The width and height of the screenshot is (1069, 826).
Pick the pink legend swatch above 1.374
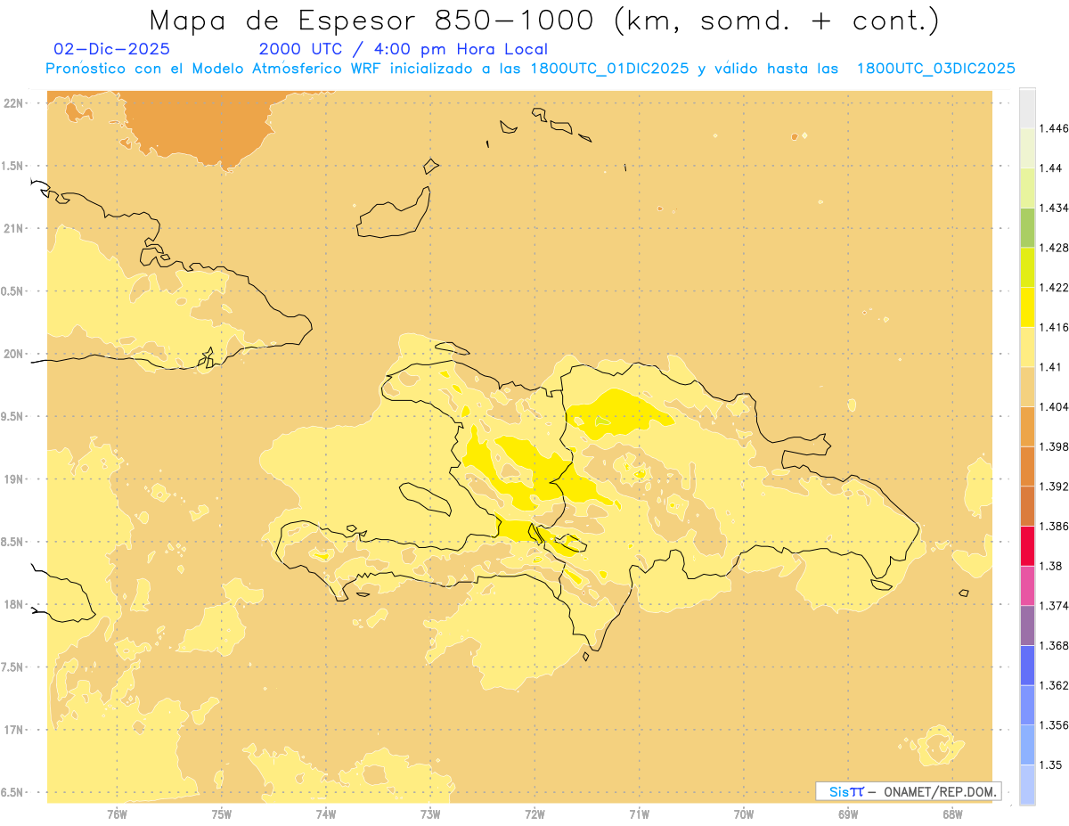point(1027,585)
